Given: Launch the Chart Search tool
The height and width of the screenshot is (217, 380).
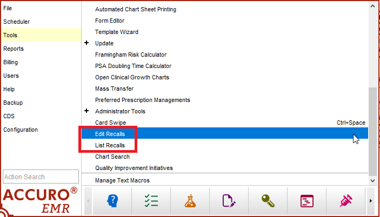Looking at the screenshot, I should (x=112, y=157).
